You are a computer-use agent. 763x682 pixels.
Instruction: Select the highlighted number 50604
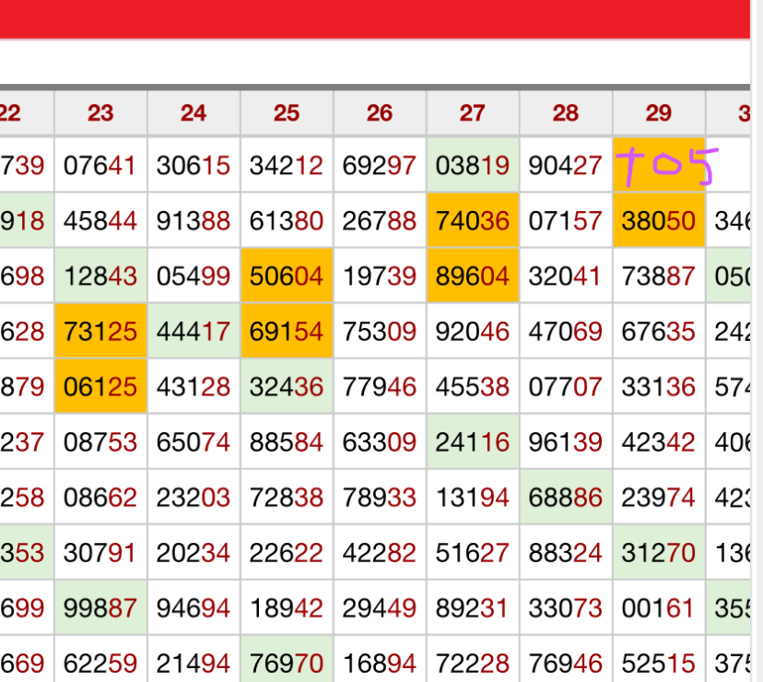point(287,276)
